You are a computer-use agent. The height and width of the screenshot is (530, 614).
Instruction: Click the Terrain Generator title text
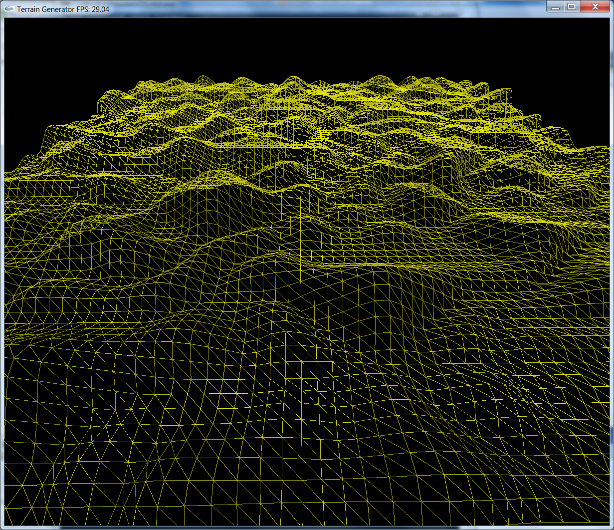click(x=45, y=8)
